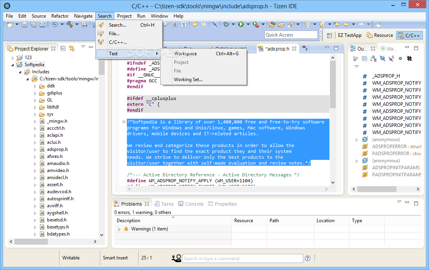The width and height of the screenshot is (429, 270).
Task: Select Search... in Search menu
Action: (129, 25)
